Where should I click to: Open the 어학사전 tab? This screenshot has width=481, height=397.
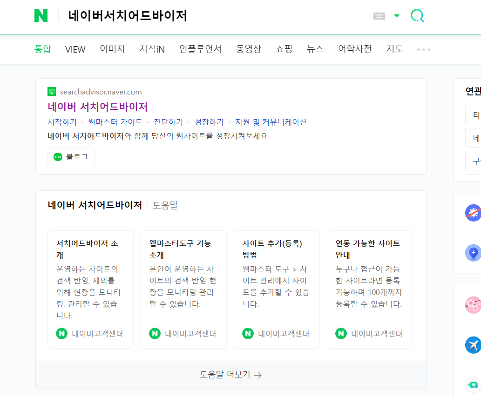[x=355, y=49]
